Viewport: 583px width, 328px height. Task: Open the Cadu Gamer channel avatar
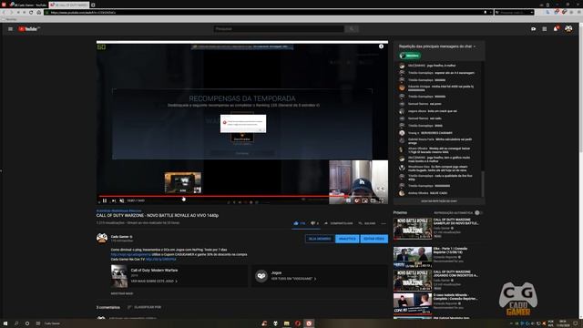point(102,239)
